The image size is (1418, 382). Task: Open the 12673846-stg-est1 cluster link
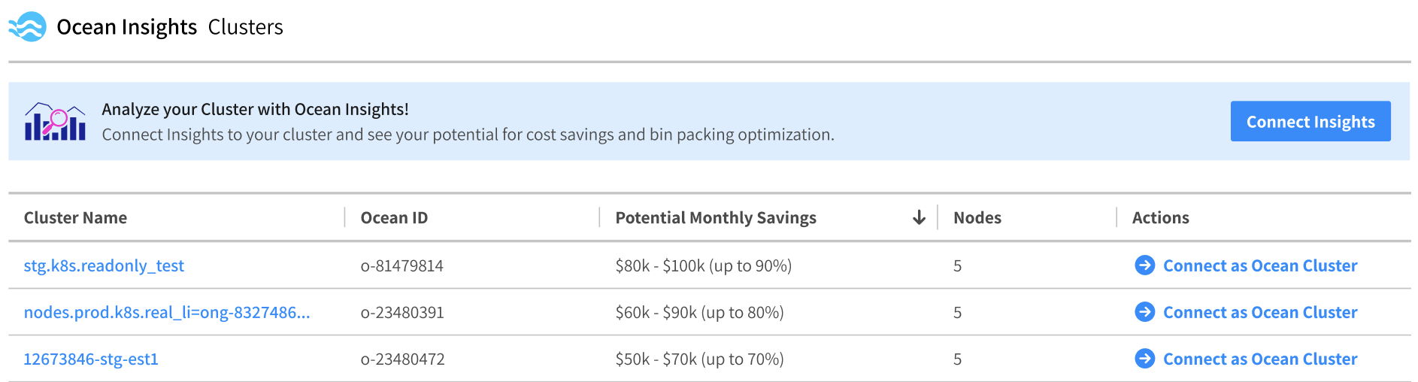coord(91,359)
